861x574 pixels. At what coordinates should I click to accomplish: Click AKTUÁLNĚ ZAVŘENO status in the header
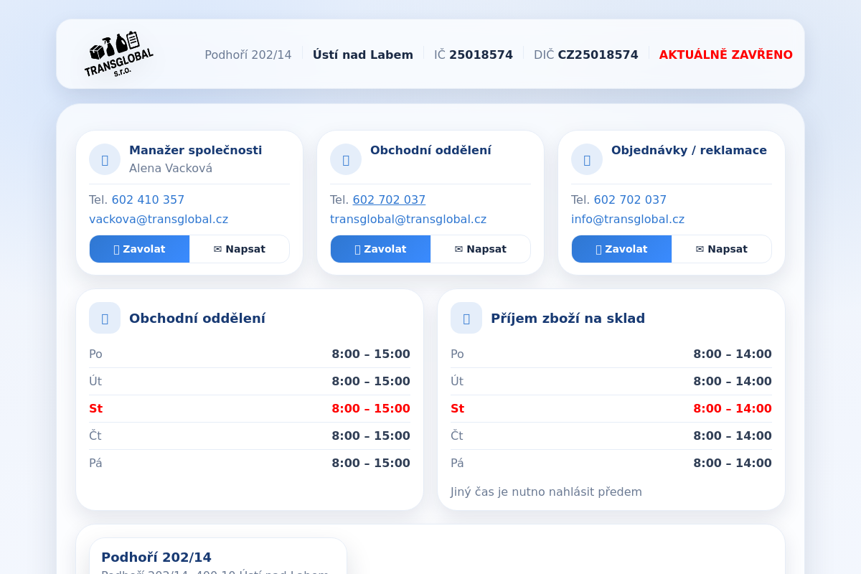[725, 55]
